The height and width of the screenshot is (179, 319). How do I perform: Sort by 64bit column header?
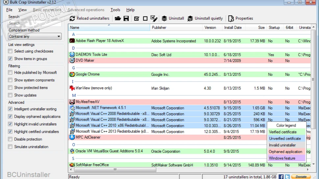290,28
